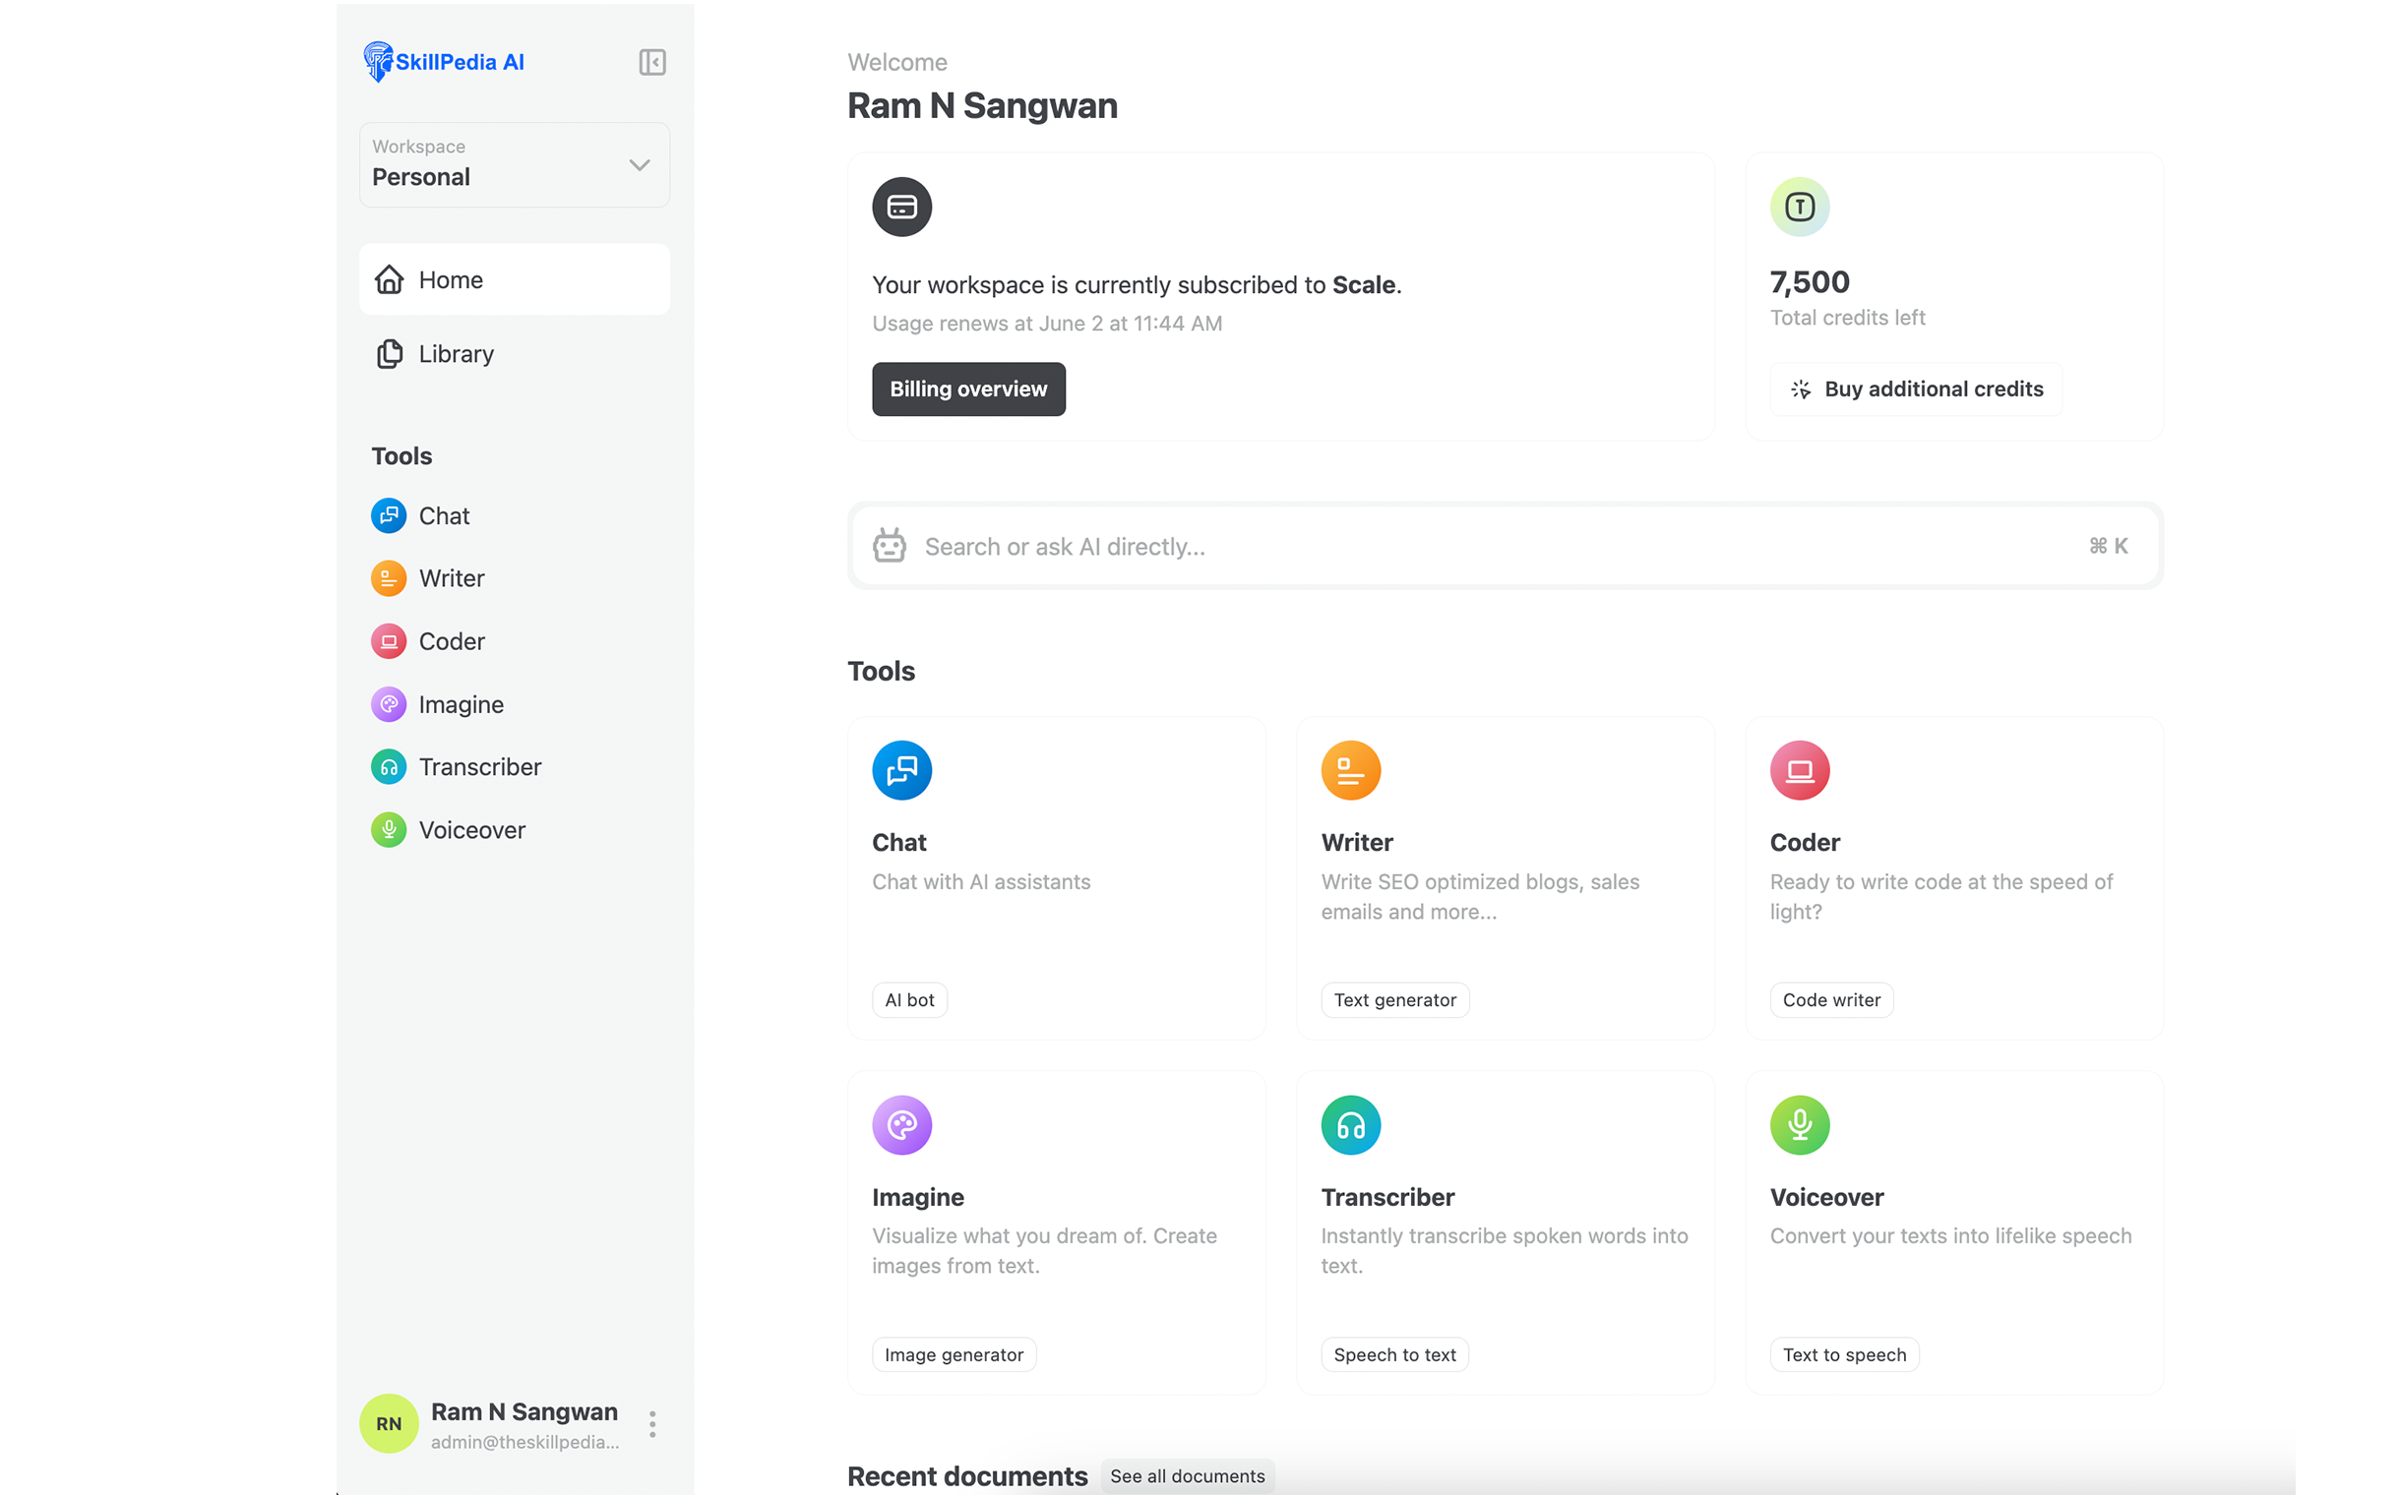Open the Library section

tap(457, 353)
